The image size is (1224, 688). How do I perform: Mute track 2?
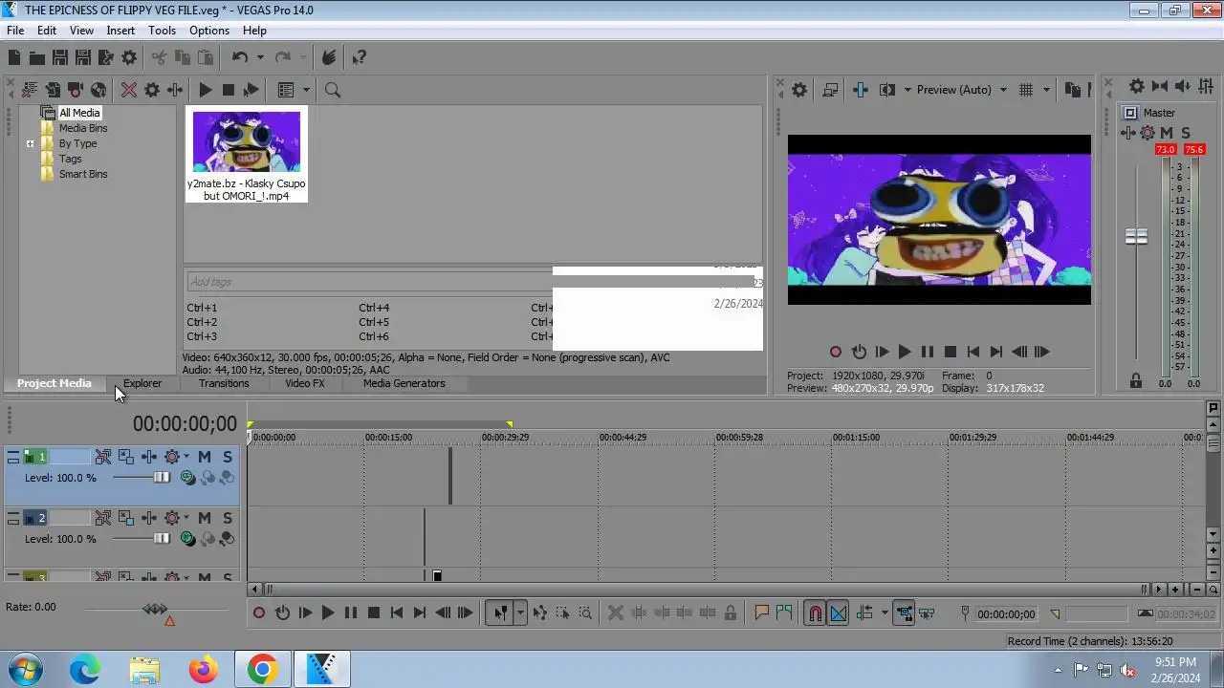(204, 518)
